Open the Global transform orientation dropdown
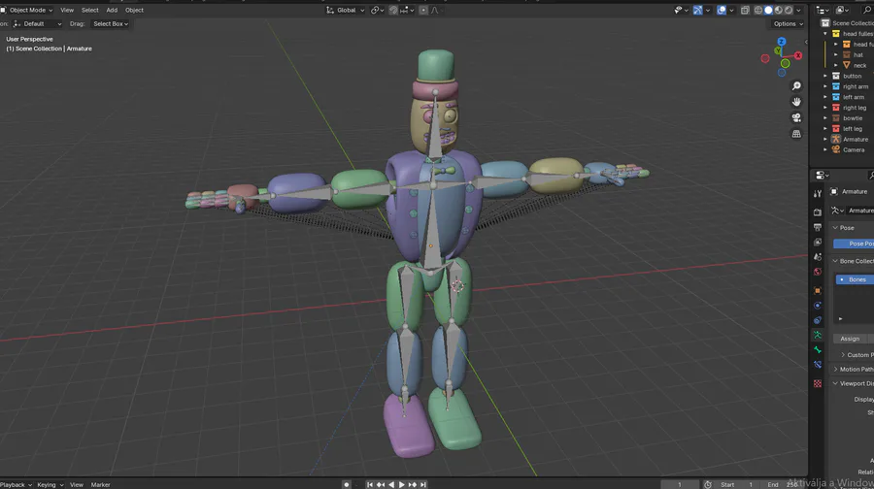 [345, 10]
